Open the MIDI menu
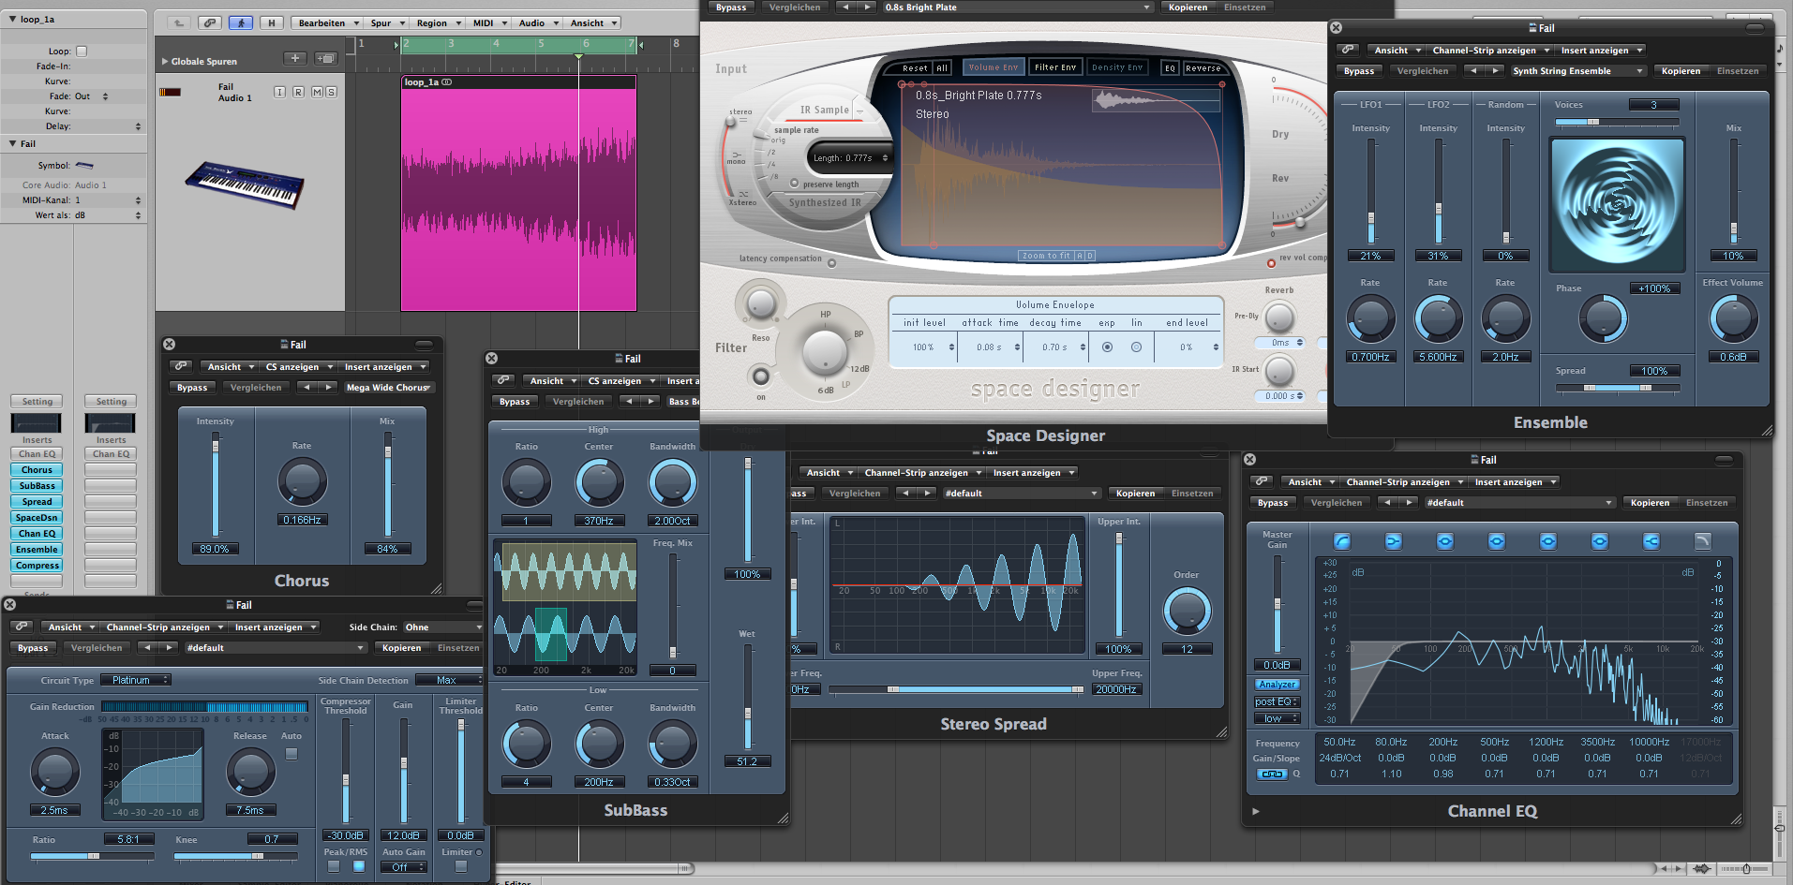 pyautogui.click(x=489, y=22)
